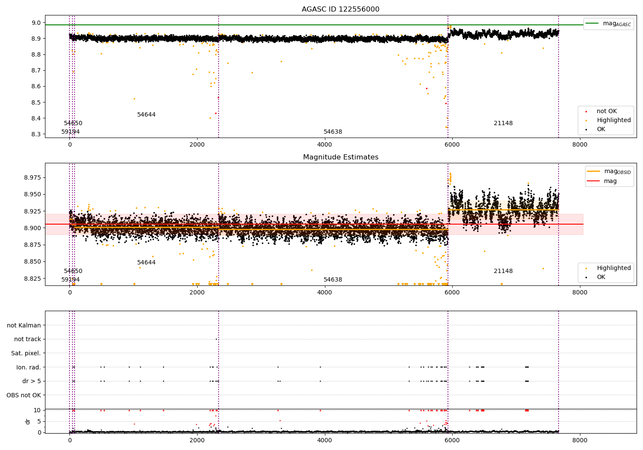Click the 'AGASC ID 122556000' plot title
The width and height of the screenshot is (643, 450).
340,9
